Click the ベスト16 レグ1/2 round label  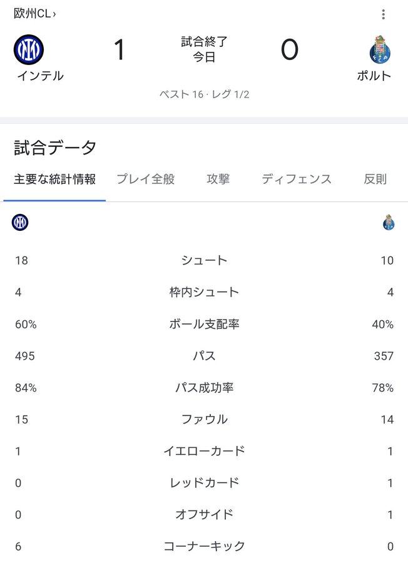tap(204, 94)
